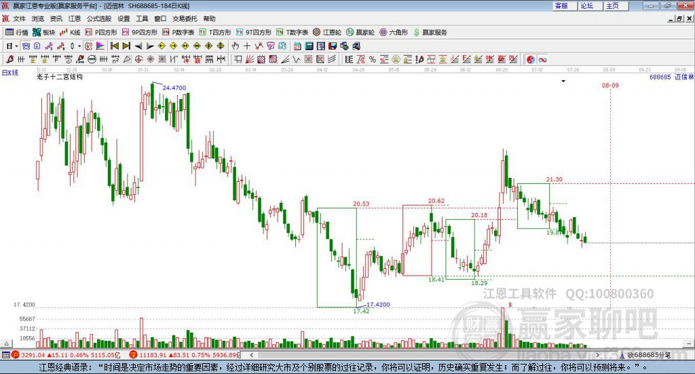The image size is (695, 374).
Task: Click the 老子十二宫结构 indicator label
Action: [x=60, y=77]
